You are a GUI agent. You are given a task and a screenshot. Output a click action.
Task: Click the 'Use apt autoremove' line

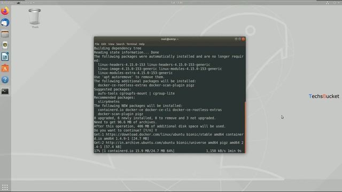[x=129, y=77]
